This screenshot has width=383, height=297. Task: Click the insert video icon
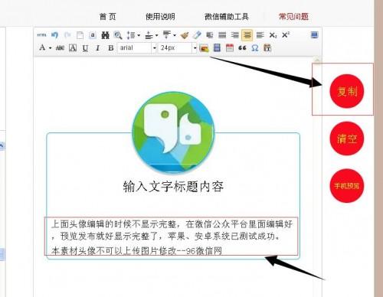pos(217,47)
